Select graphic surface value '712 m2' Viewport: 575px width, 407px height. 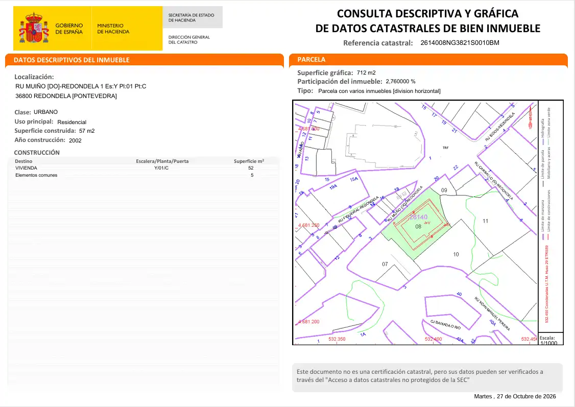click(x=366, y=73)
